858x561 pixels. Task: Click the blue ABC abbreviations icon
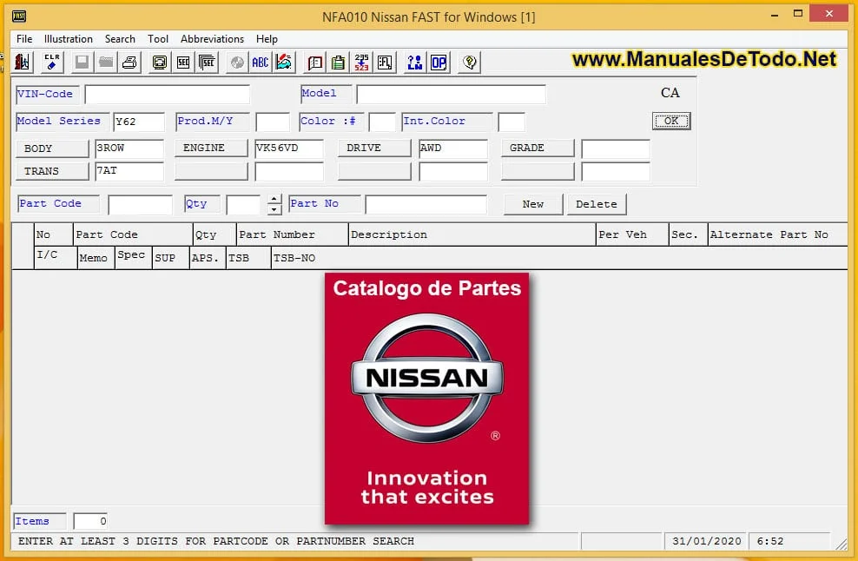(x=260, y=63)
